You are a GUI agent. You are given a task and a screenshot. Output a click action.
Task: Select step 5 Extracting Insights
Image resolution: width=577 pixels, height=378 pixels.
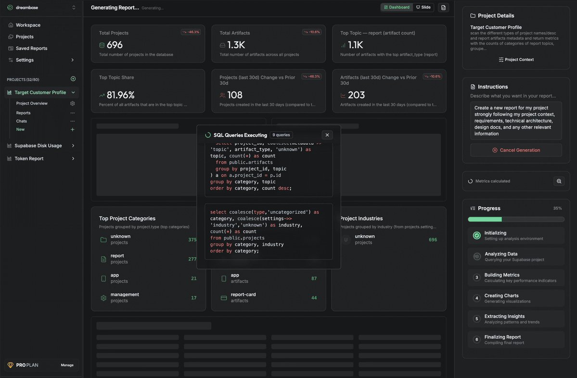coord(516,319)
